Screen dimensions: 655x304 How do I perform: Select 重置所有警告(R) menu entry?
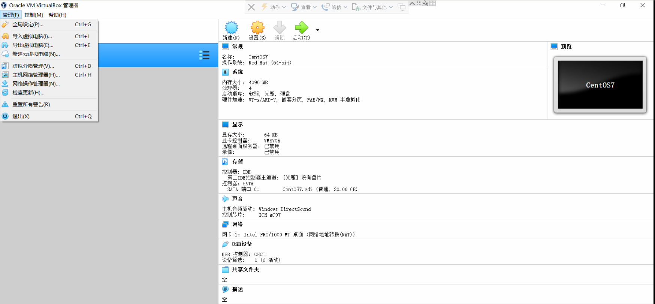click(x=49, y=105)
